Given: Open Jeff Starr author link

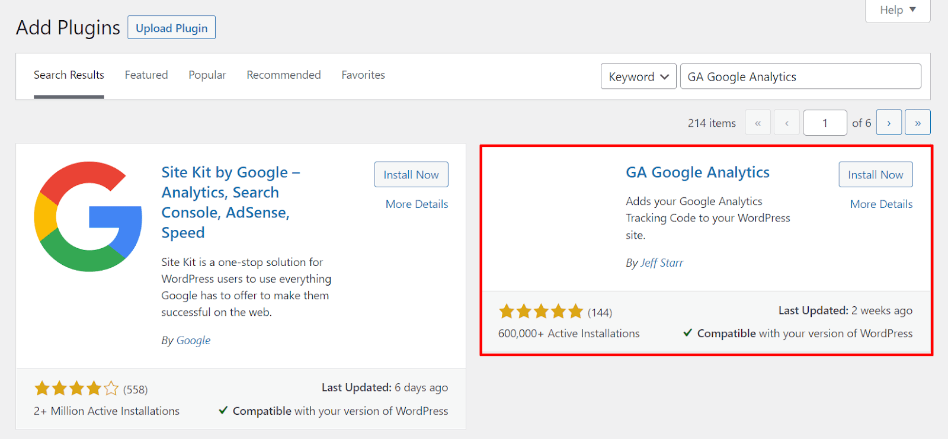Looking at the screenshot, I should pyautogui.click(x=662, y=263).
